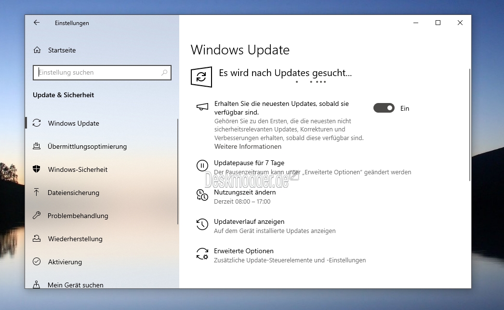Click the back arrow in Einstellungen
504x310 pixels.
coord(37,23)
